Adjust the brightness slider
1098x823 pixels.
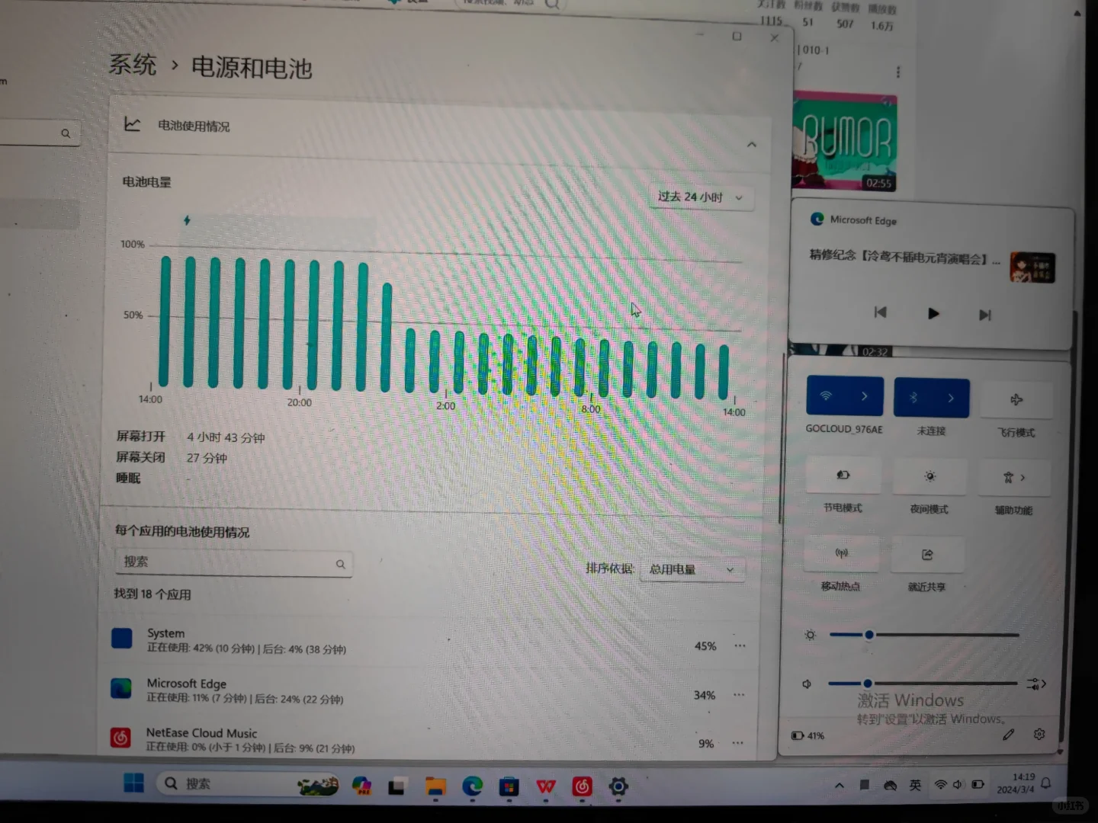(868, 634)
